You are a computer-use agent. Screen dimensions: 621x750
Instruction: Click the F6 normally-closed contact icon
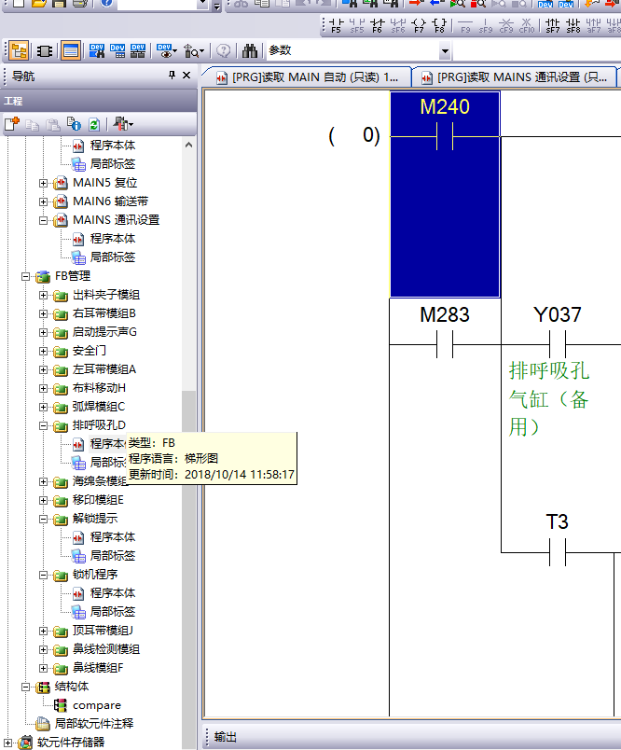(x=377, y=25)
